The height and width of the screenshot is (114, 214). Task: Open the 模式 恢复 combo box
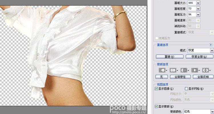point(201,50)
